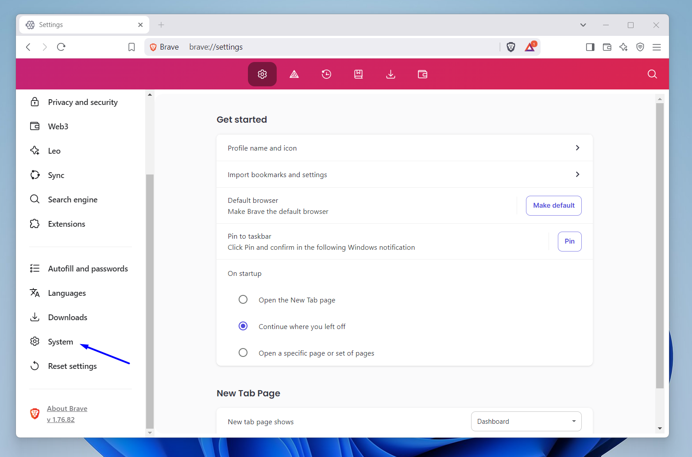The height and width of the screenshot is (457, 692).
Task: Toggle the sidebar panel icon
Action: (590, 47)
